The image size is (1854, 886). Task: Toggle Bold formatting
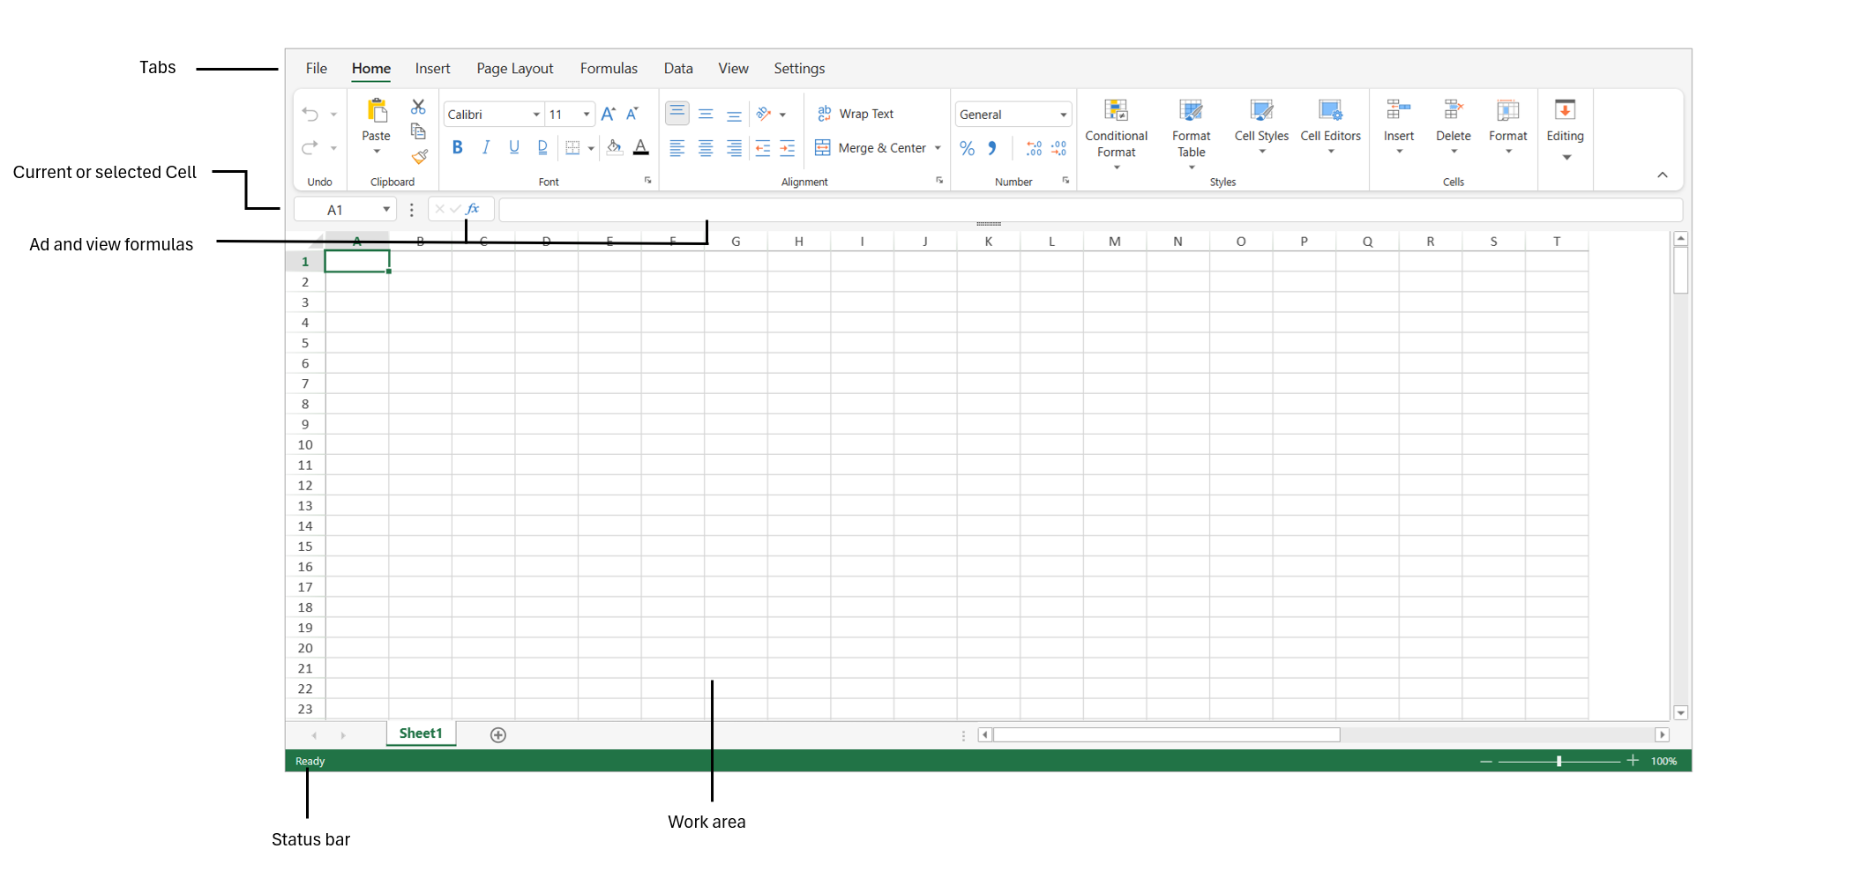click(457, 148)
